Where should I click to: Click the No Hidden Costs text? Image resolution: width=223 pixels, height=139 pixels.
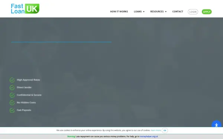(x=26, y=102)
